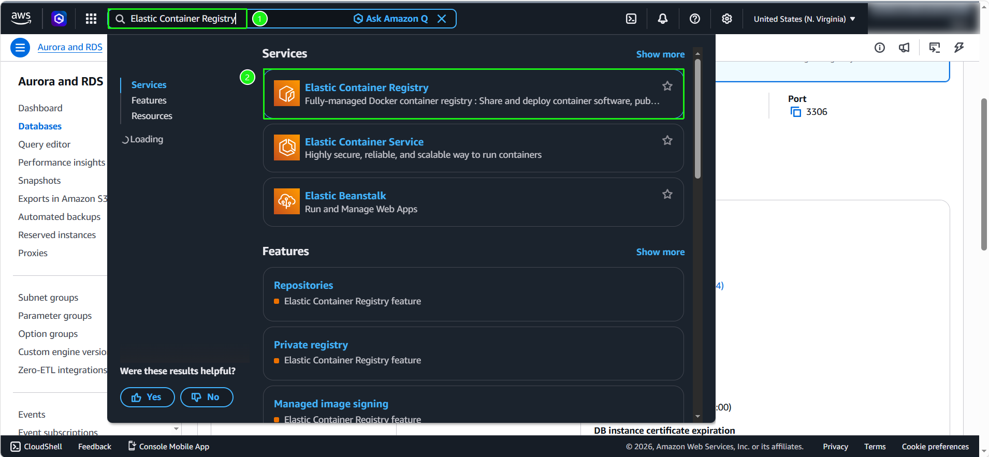Open Subnet groups page
The image size is (989, 457).
pos(48,298)
